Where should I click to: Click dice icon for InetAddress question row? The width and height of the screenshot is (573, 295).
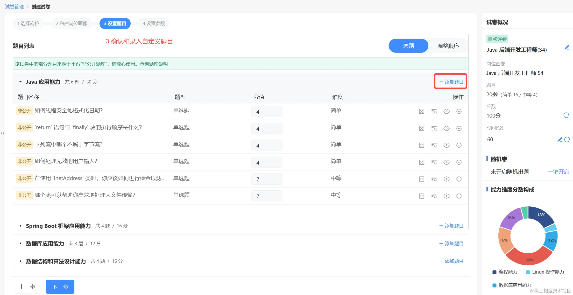point(422,179)
